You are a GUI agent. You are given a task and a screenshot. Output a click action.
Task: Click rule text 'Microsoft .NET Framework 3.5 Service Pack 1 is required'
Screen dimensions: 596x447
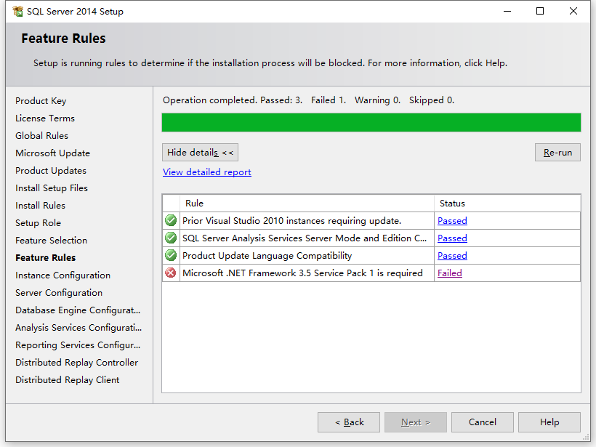click(x=302, y=273)
